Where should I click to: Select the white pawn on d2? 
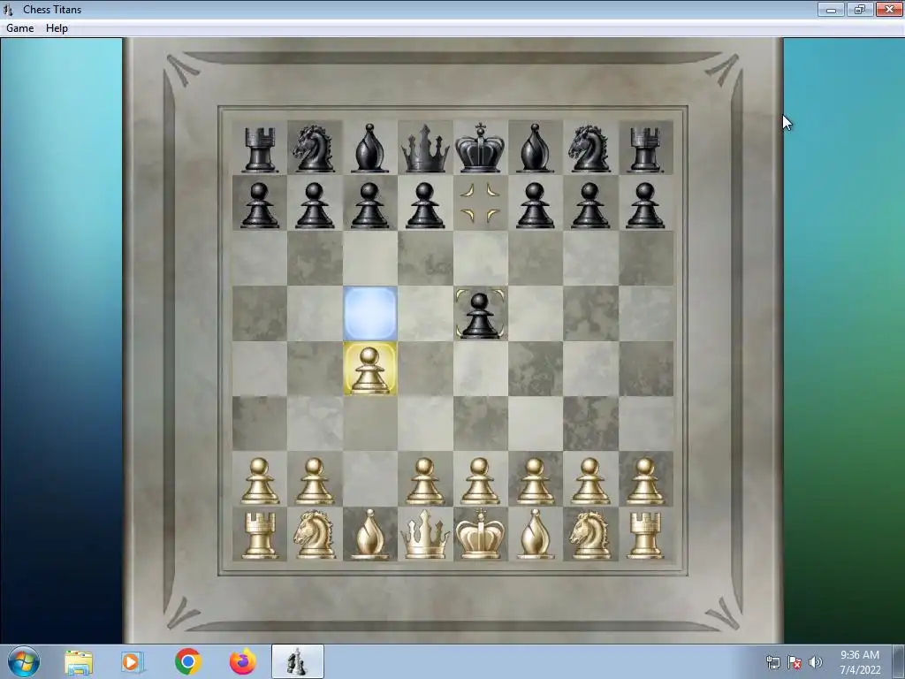(425, 482)
